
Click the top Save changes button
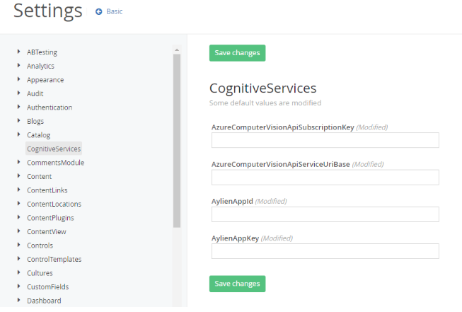[237, 53]
